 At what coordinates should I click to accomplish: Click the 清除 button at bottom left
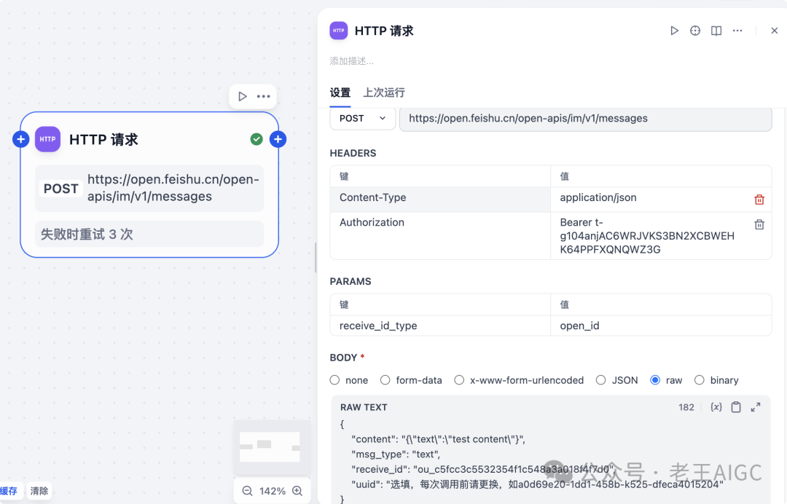[x=39, y=491]
